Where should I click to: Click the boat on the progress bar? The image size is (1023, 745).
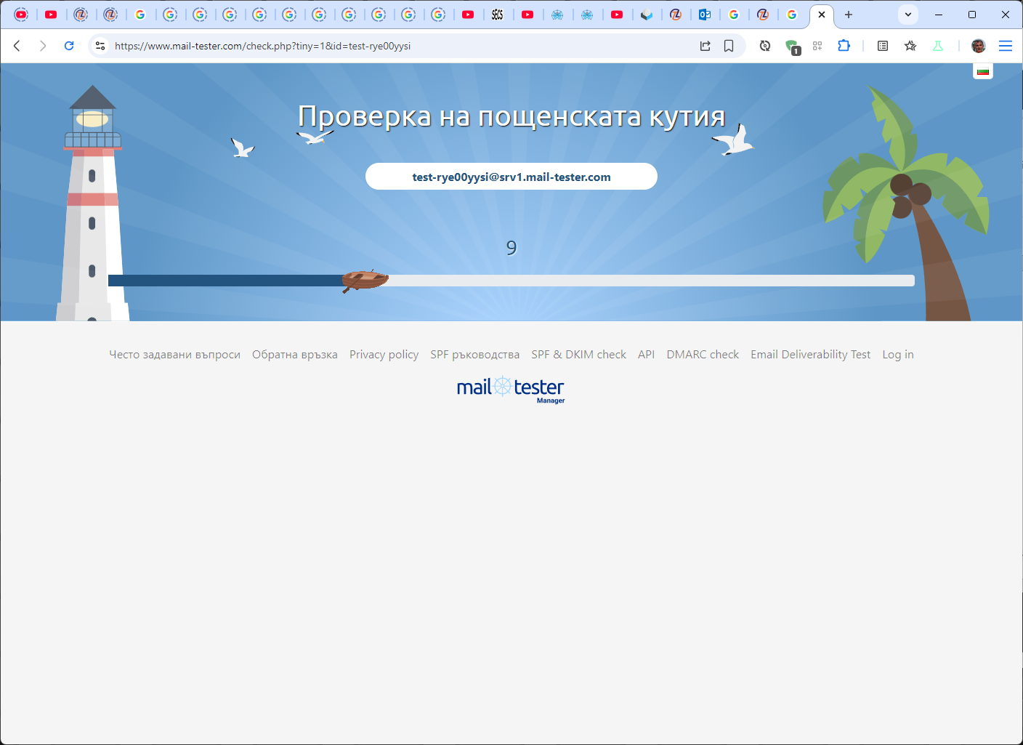(x=365, y=280)
